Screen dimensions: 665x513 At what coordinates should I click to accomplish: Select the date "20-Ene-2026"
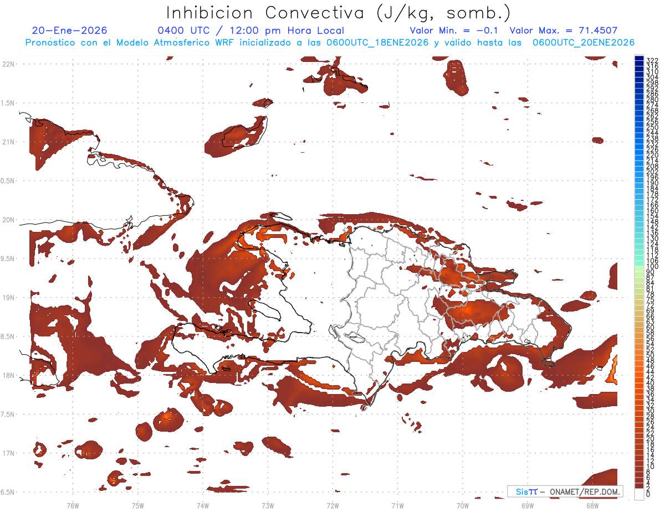70,30
